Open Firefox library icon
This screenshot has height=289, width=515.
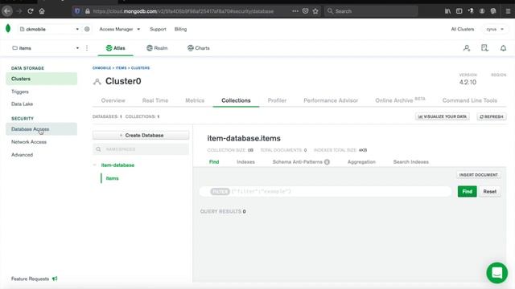[x=447, y=11]
